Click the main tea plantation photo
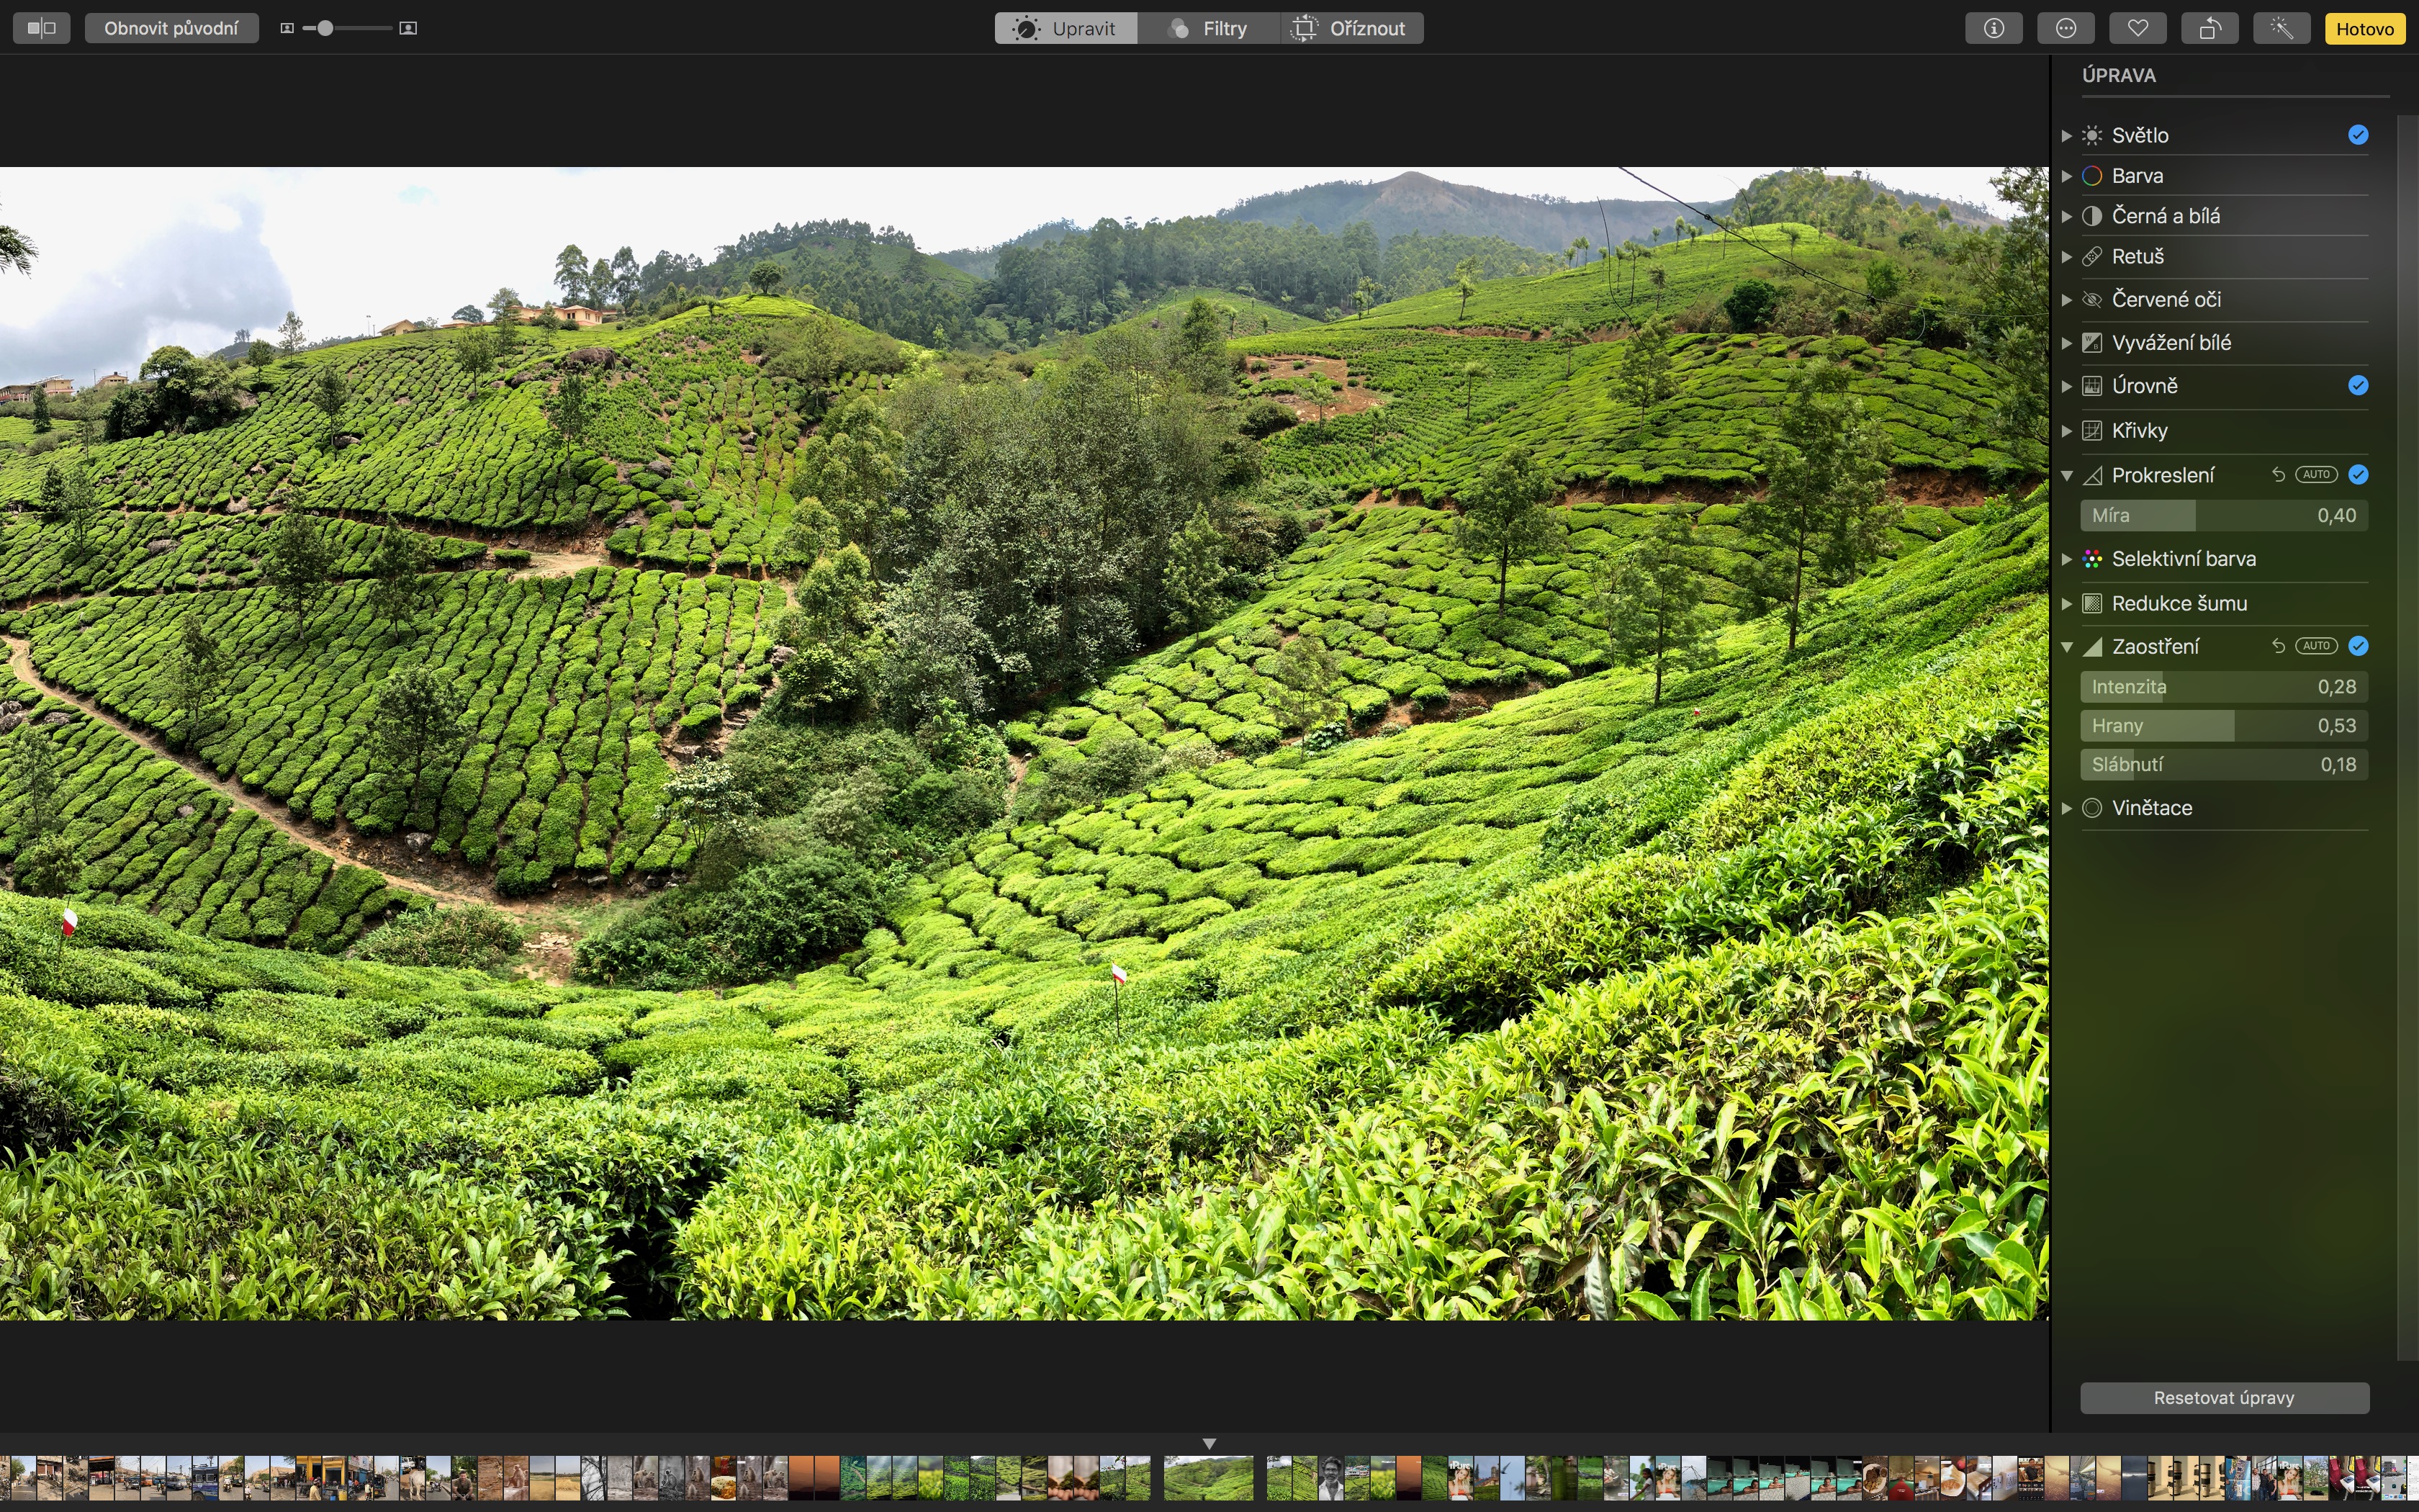This screenshot has width=2419, height=1512. pos(1024,743)
